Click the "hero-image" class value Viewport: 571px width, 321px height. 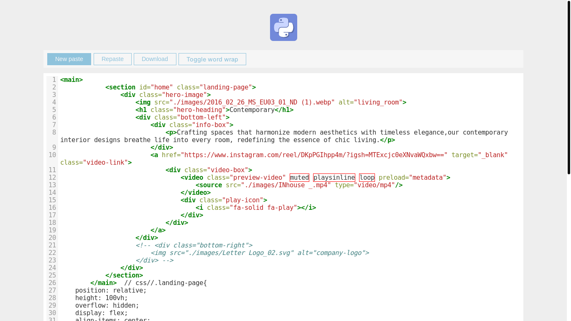184,95
